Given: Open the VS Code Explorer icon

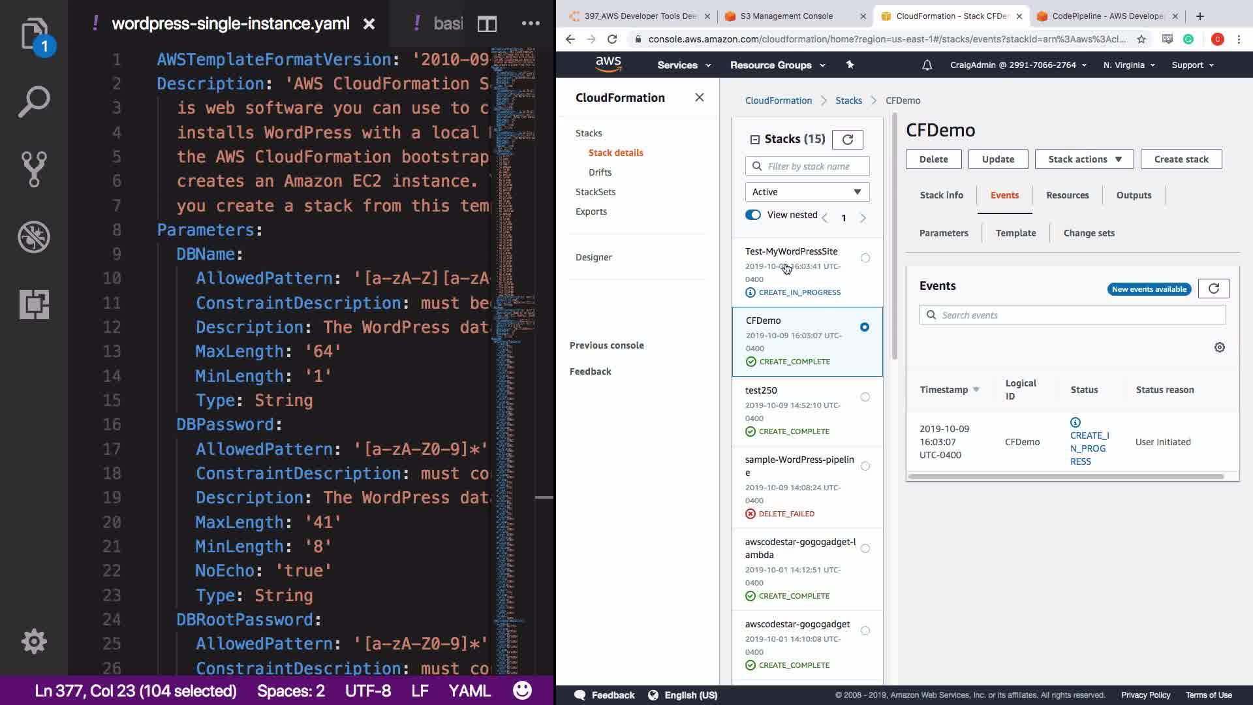Looking at the screenshot, I should point(34,34).
